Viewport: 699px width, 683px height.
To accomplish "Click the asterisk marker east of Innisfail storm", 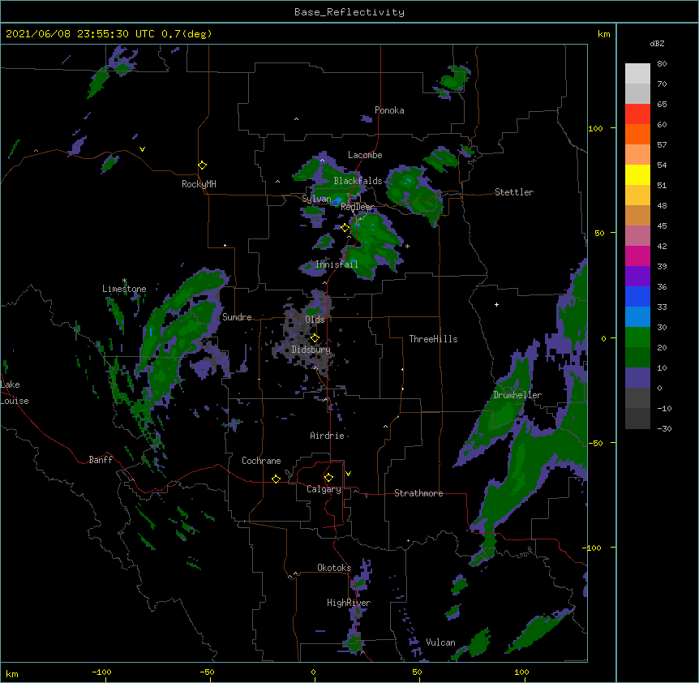I will 407,247.
